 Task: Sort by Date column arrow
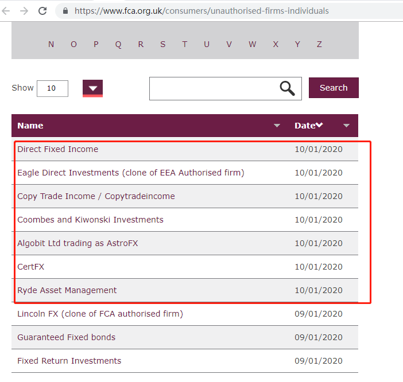(x=346, y=126)
